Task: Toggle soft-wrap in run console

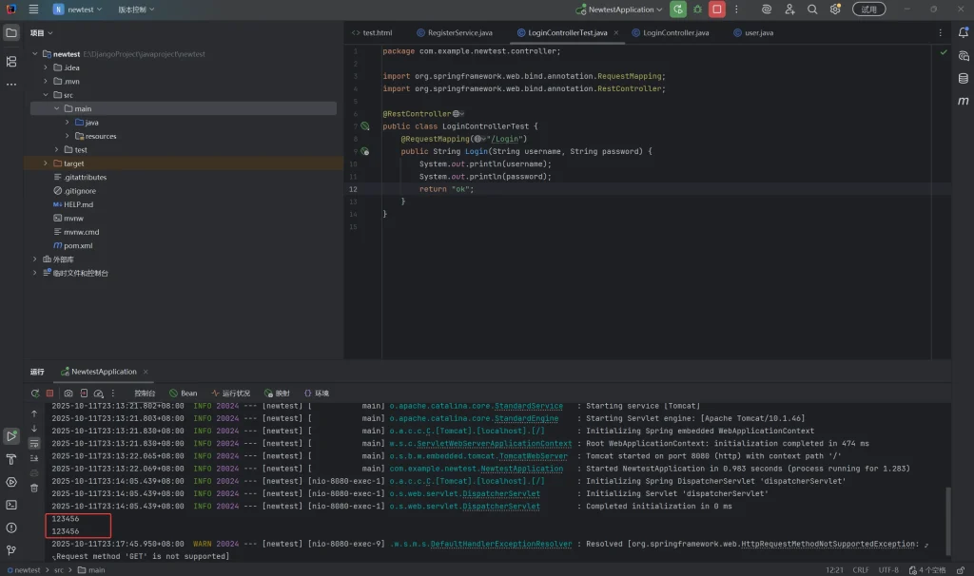Action: pyautogui.click(x=34, y=443)
